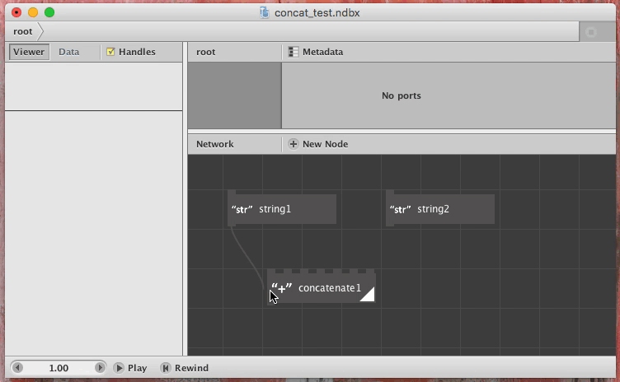Switch to the Viewer tab

coord(29,52)
